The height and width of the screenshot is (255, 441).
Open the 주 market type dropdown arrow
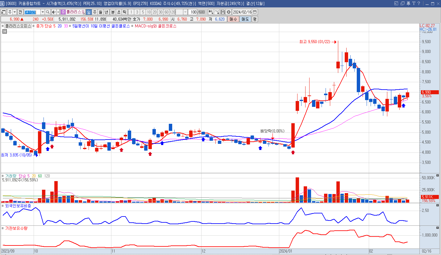pos(15,12)
